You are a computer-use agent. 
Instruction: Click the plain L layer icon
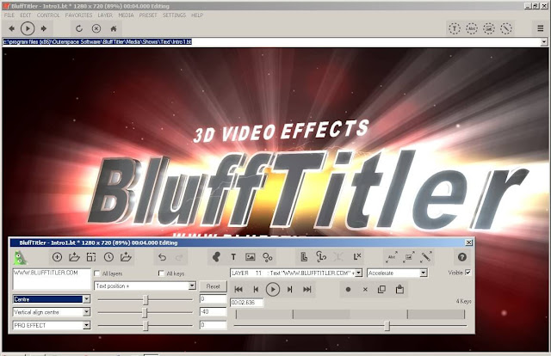click(x=304, y=257)
